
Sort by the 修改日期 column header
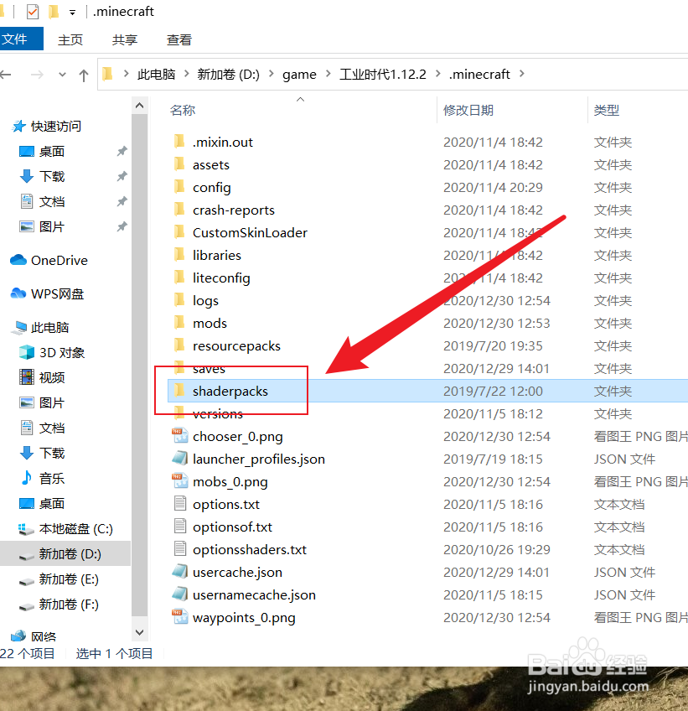point(468,110)
